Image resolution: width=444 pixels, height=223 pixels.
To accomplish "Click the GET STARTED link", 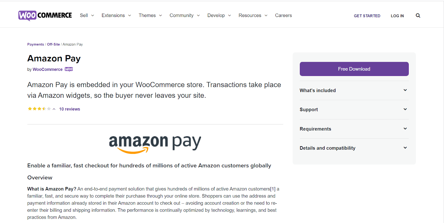I will [367, 16].
